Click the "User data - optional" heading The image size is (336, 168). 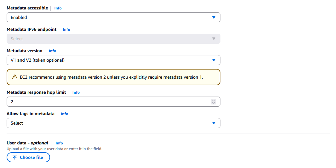[27, 143]
